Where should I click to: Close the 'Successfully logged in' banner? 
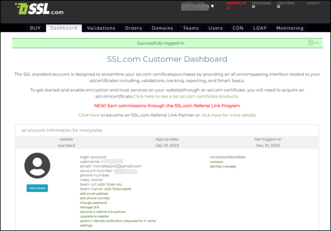pyautogui.click(x=313, y=42)
